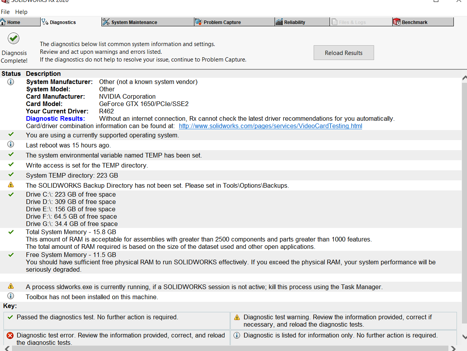Viewport: 467px width, 351px height.
Task: Click the check icon for supported operating system
Action: [x=11, y=134]
